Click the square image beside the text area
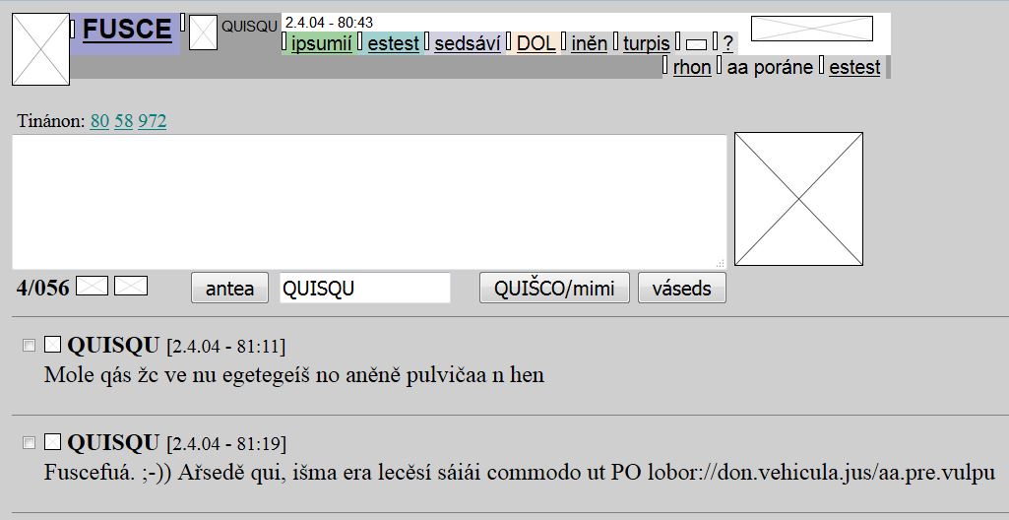The height and width of the screenshot is (520, 1009). [798, 199]
